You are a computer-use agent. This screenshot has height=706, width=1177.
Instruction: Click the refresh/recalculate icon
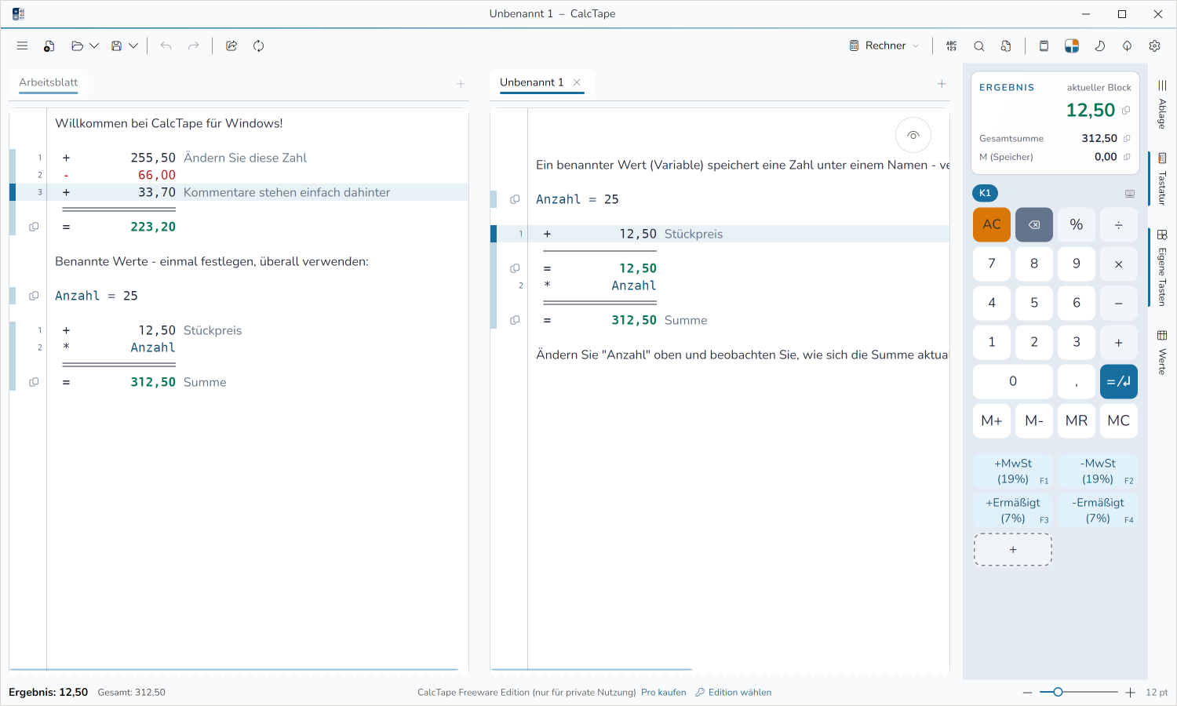coord(258,45)
